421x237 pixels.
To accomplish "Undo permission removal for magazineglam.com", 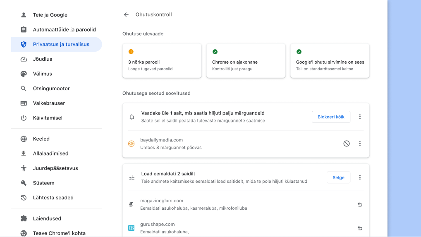I will 360,204.
